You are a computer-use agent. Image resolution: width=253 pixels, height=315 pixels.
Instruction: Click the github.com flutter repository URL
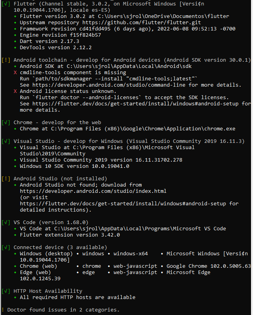click(x=142, y=23)
